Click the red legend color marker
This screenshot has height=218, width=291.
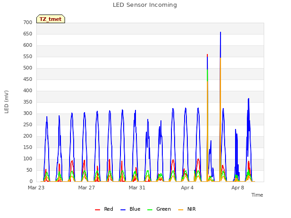[97, 210]
